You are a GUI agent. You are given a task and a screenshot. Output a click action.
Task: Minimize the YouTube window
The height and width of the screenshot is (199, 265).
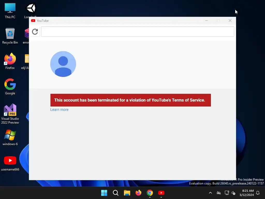tap(207, 20)
